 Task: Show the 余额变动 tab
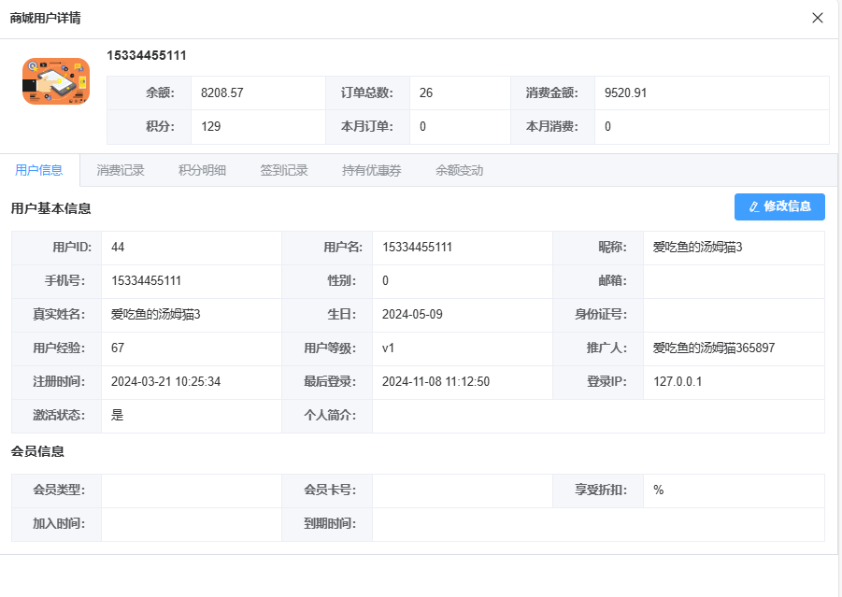(459, 170)
